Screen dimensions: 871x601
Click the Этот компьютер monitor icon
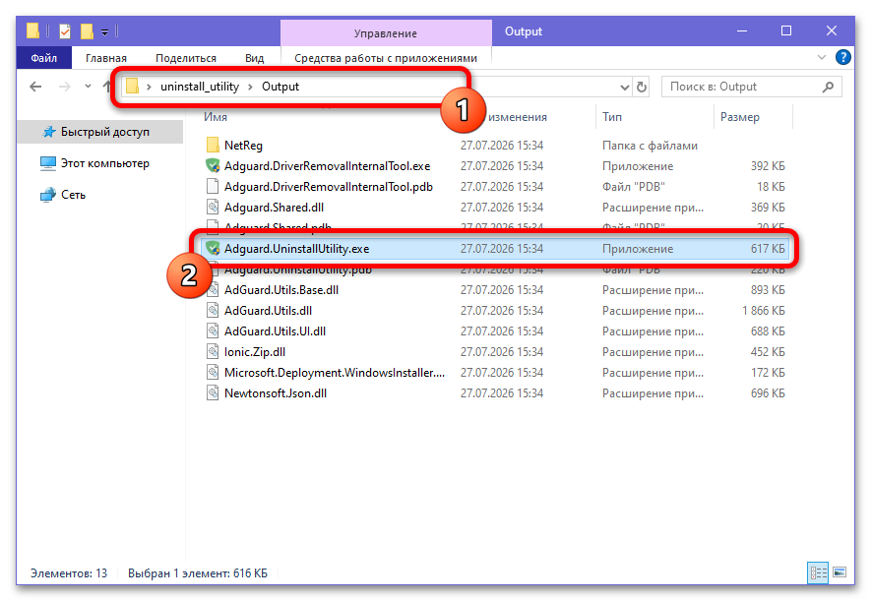tap(48, 163)
